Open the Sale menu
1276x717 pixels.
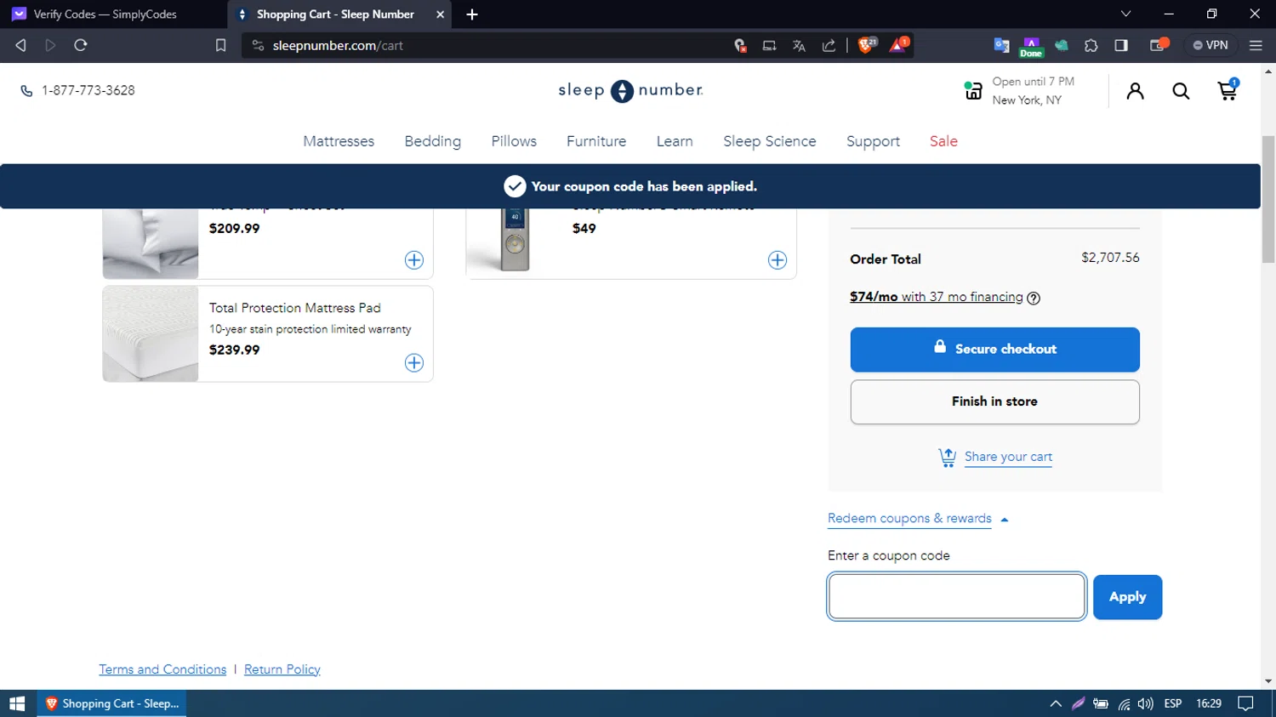943,141
